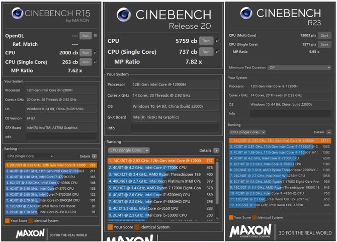
Task: Run CPU (Single Core) test in Cinebench R20
Action: (x=206, y=52)
